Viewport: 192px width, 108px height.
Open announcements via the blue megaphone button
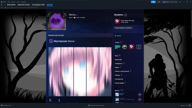coord(153,2)
